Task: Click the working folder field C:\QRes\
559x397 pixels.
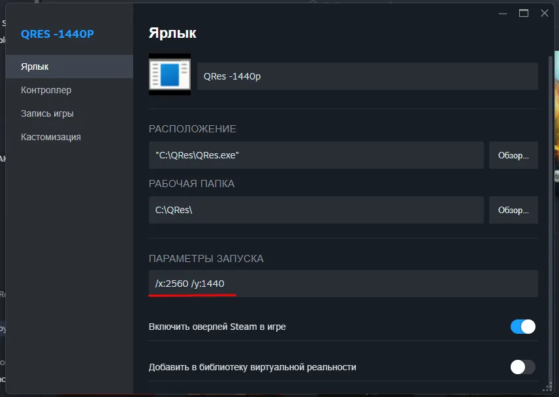Action: tap(316, 209)
